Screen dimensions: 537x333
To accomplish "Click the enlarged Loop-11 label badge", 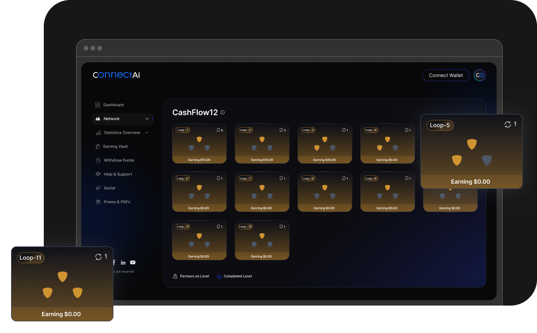I will 31,258.
